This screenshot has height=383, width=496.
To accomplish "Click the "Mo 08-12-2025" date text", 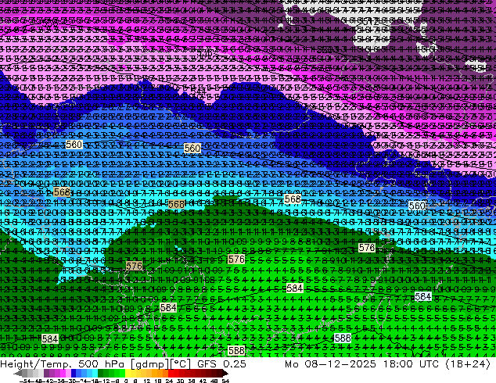I will click(x=330, y=364).
